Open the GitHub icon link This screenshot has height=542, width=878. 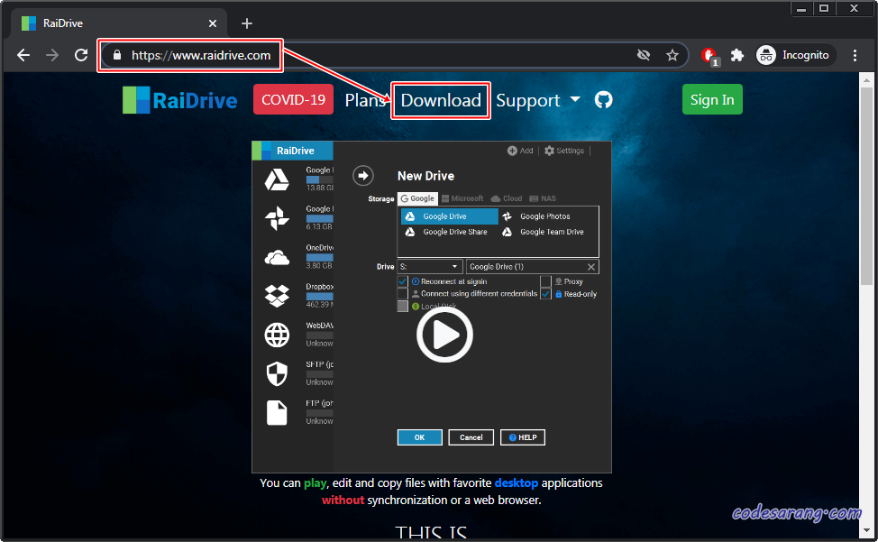click(603, 100)
